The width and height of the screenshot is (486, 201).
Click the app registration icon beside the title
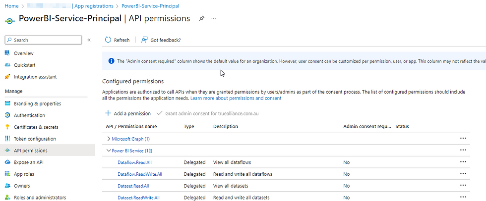[10, 21]
